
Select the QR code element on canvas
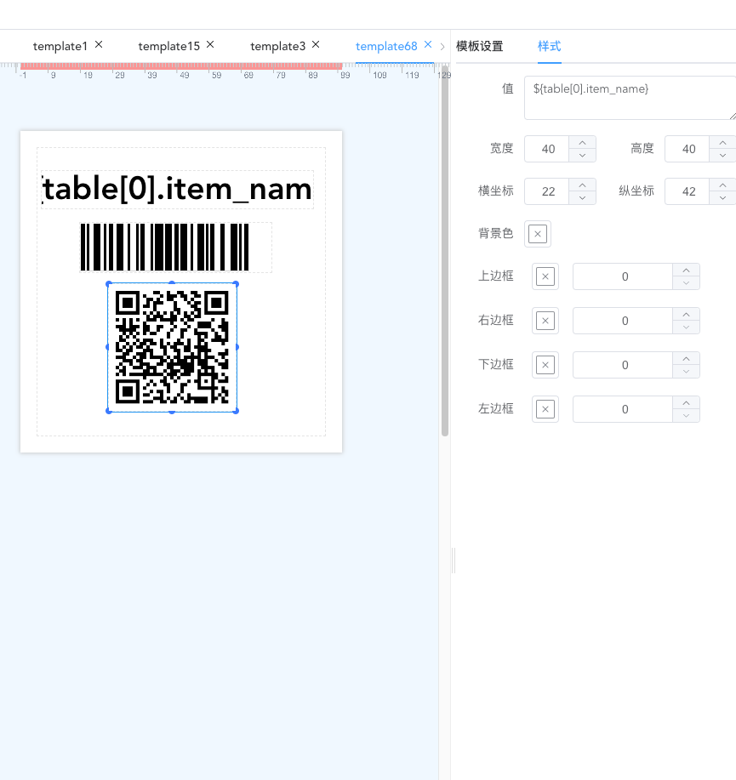pyautogui.click(x=172, y=347)
